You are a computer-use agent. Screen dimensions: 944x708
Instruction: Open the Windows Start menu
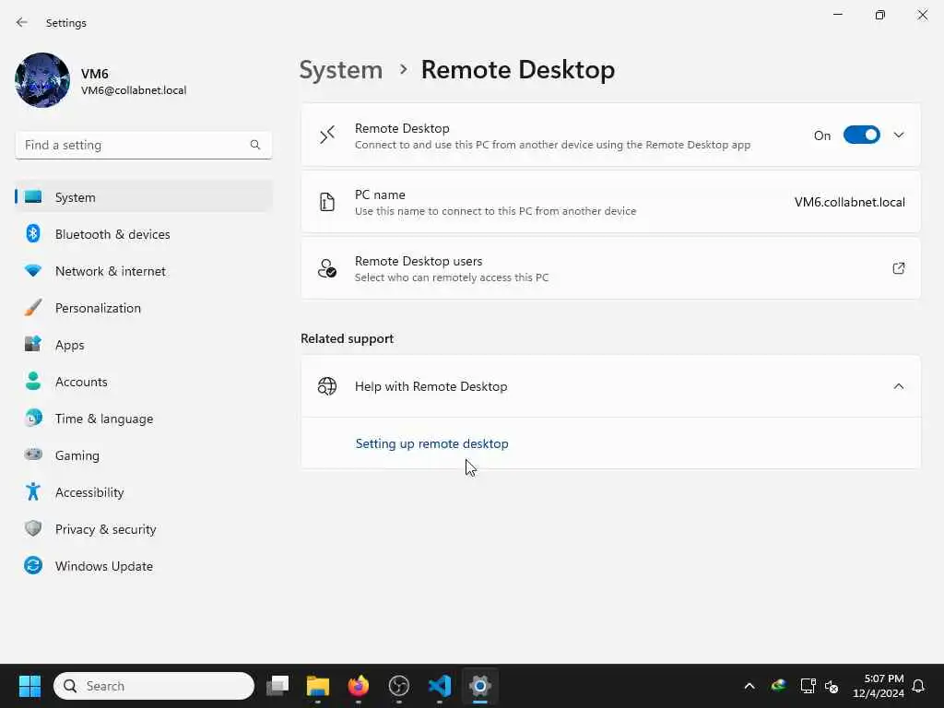29,686
